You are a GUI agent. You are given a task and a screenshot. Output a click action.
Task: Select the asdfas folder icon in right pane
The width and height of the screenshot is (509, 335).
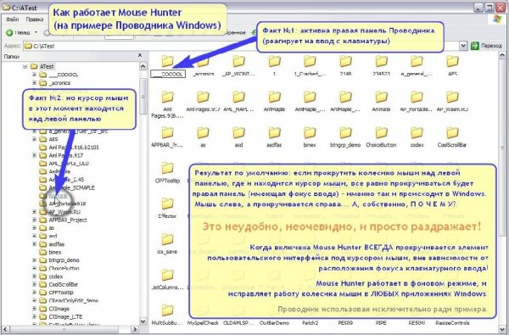click(274, 132)
